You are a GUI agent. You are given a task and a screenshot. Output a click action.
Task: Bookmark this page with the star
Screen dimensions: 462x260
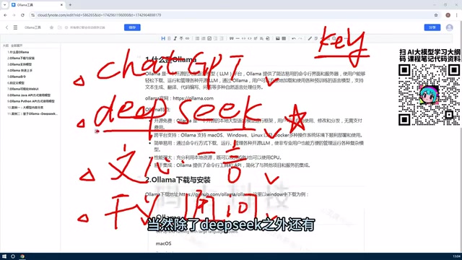coord(436,15)
